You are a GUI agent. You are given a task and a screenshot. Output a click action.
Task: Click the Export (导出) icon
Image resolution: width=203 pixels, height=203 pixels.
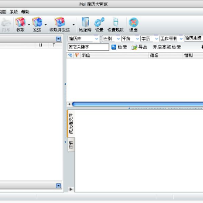coord(134,47)
